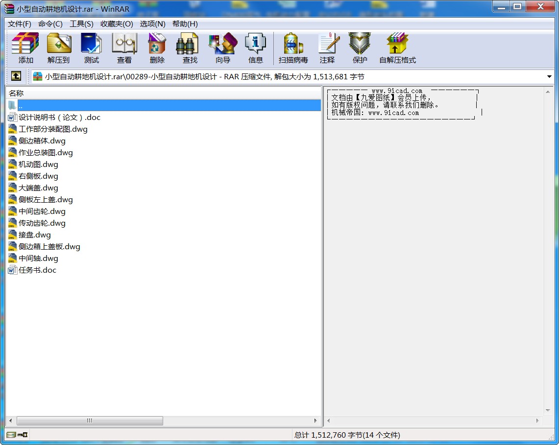Select file 大端盖.dwg

pos(38,188)
